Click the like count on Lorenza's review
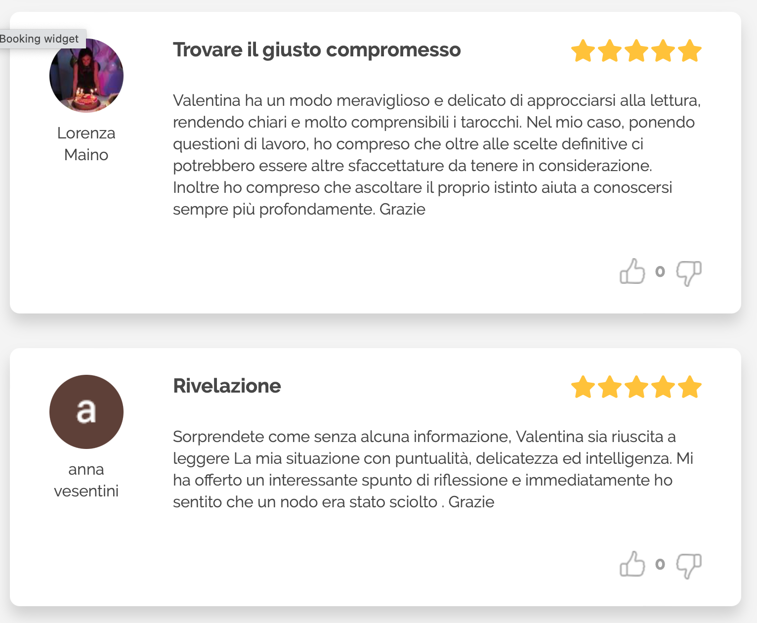This screenshot has height=623, width=757. (x=660, y=271)
